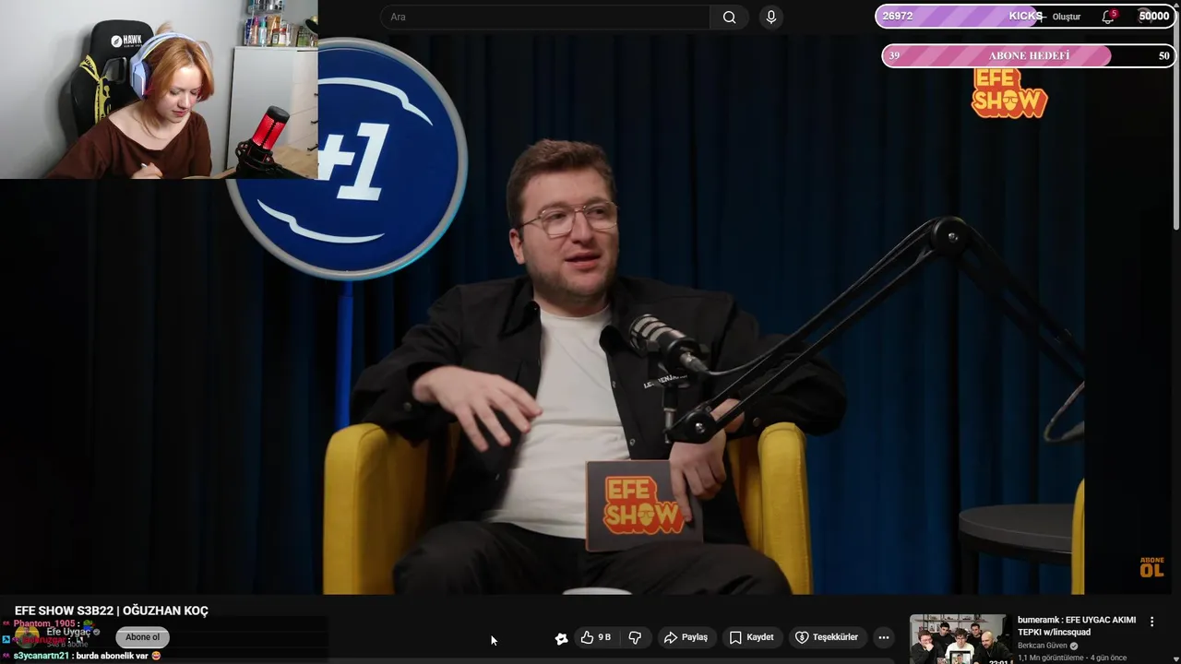Activate voice search microphone icon
1181x664 pixels.
click(771, 17)
